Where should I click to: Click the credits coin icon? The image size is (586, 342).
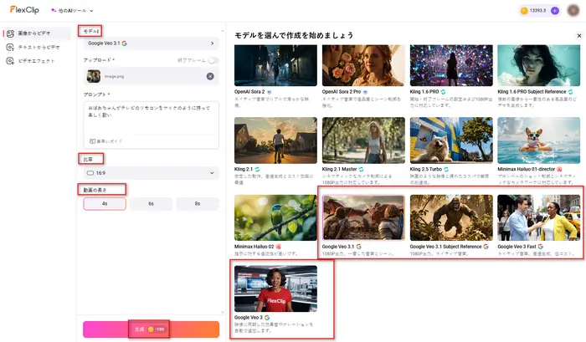pyautogui.click(x=524, y=11)
